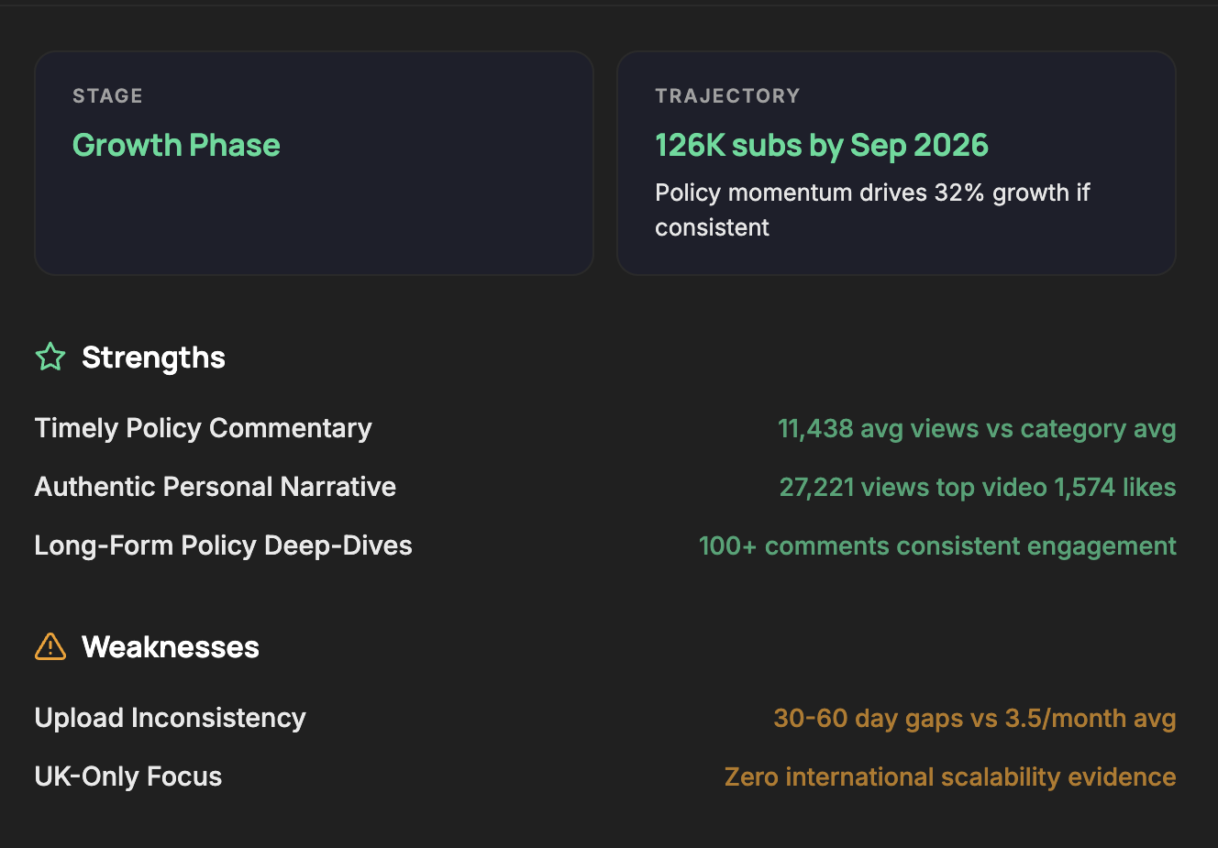Click the STAGE label in first card
Screen dimensions: 1218x848
(x=107, y=96)
